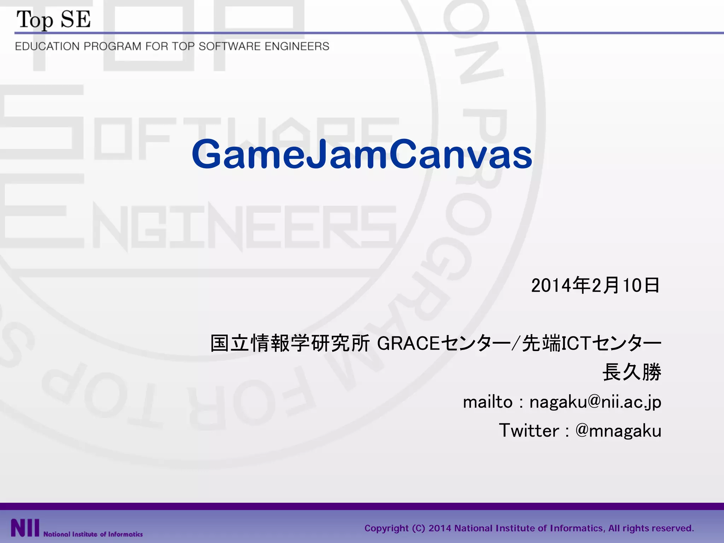Viewport: 724px width, 543px height.
Task: Click the Education Program for Top Software Engineers tagline
Action: (x=172, y=46)
